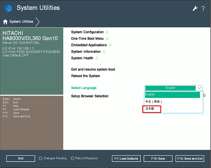The image size is (211, 168).
Task: Click the iLO IPv6 address entry
Action: point(31,52)
